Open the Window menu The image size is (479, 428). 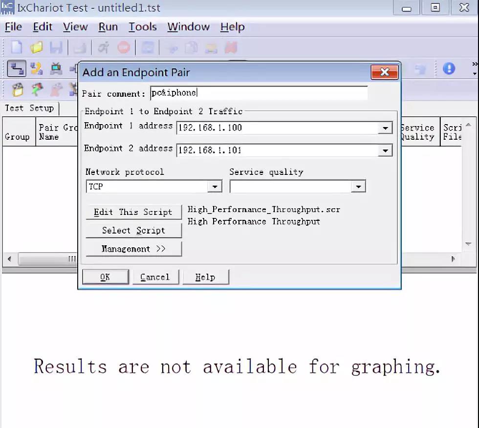click(x=189, y=27)
